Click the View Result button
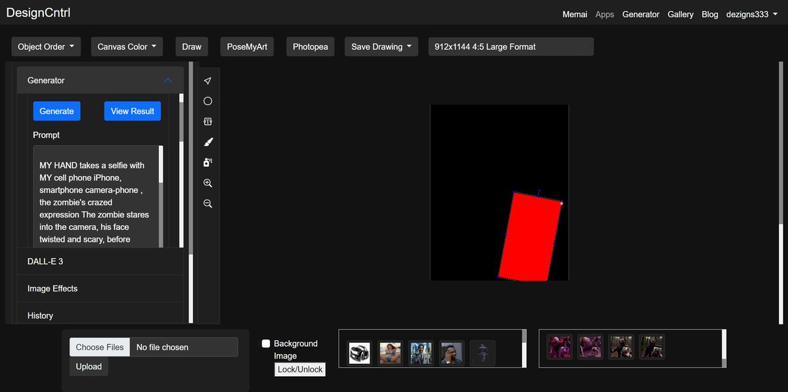Screen dimensions: 788x392 tap(132, 111)
